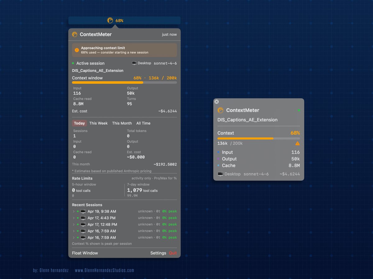
Task: Click the Turns value 95
Action: tap(130, 104)
